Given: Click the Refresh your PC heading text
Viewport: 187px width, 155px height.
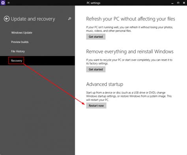Looking at the screenshot, I should pyautogui.click(x=131, y=19).
